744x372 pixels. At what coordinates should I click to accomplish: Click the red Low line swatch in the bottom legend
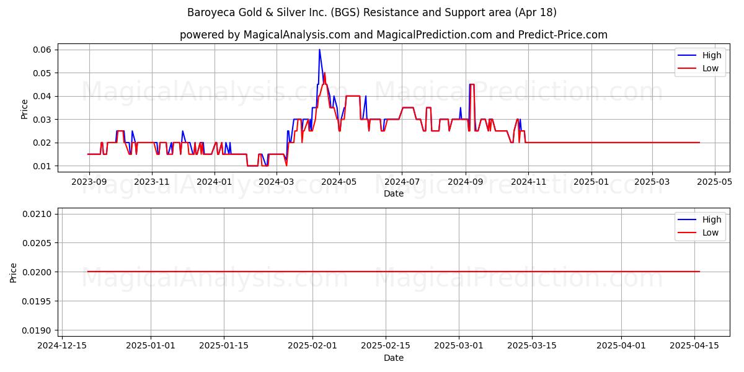coord(688,233)
